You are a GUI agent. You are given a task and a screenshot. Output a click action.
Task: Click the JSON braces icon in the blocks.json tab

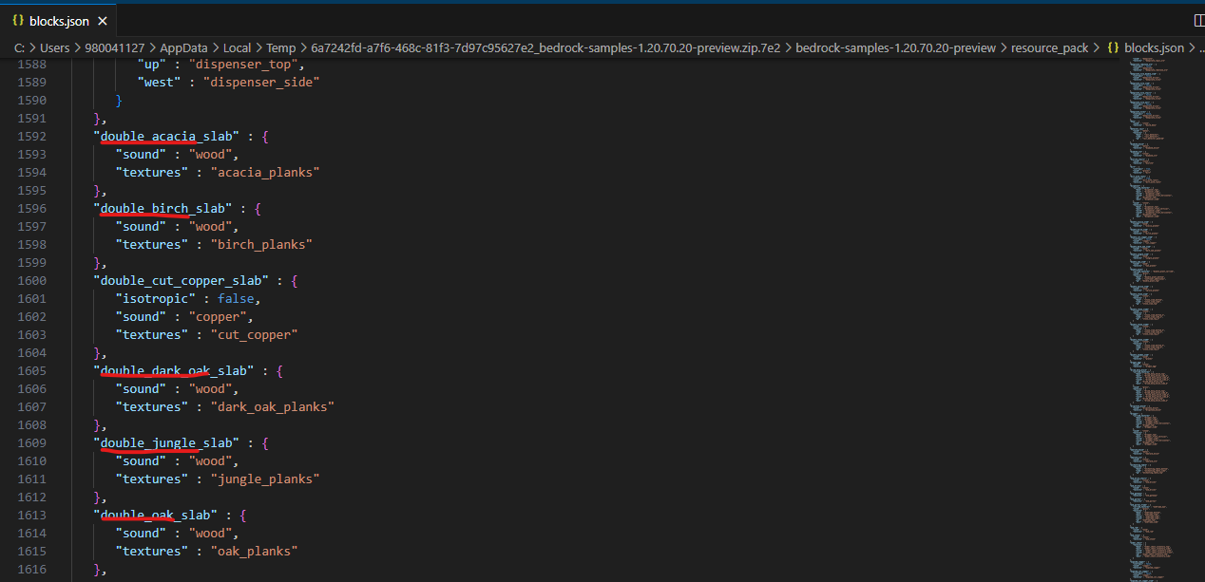pyautogui.click(x=18, y=20)
